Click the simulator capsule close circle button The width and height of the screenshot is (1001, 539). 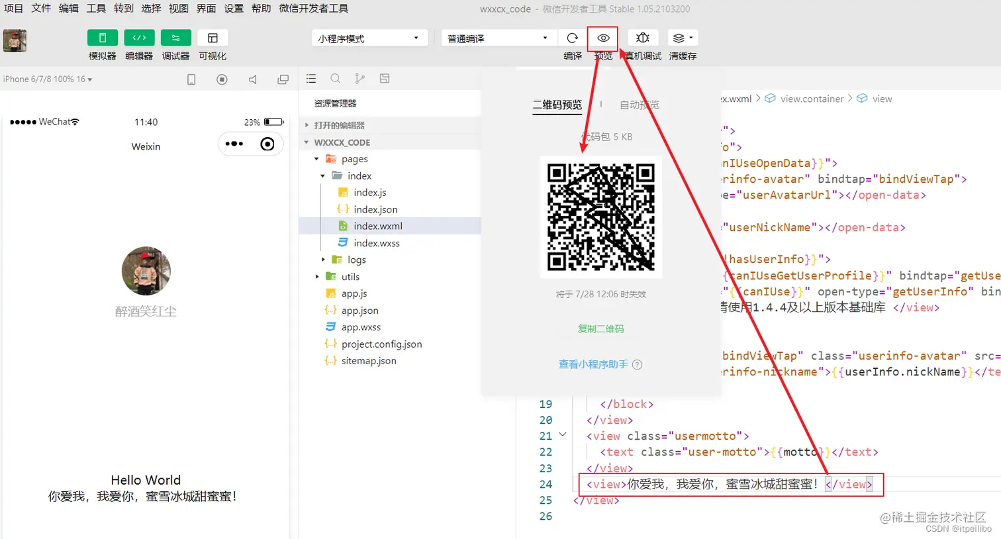click(x=267, y=144)
